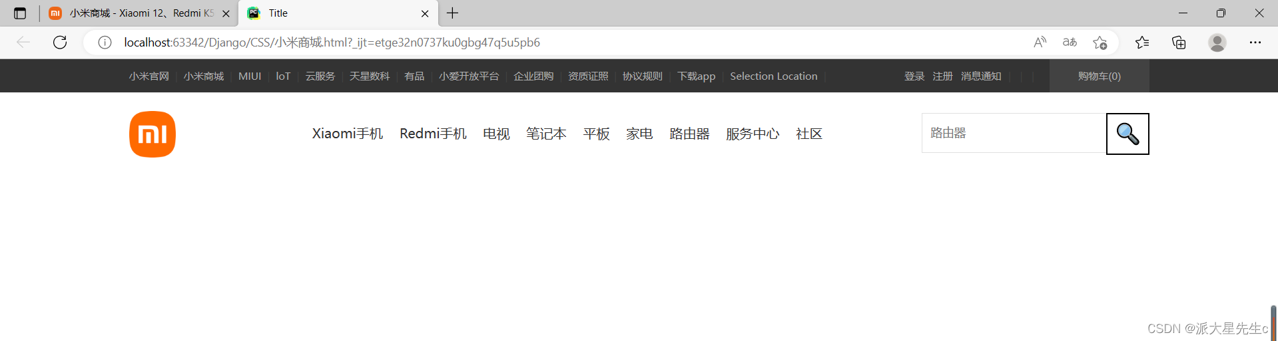Viewport: 1278px width, 341px height.
Task: Open 消息通知 link
Action: click(x=981, y=76)
